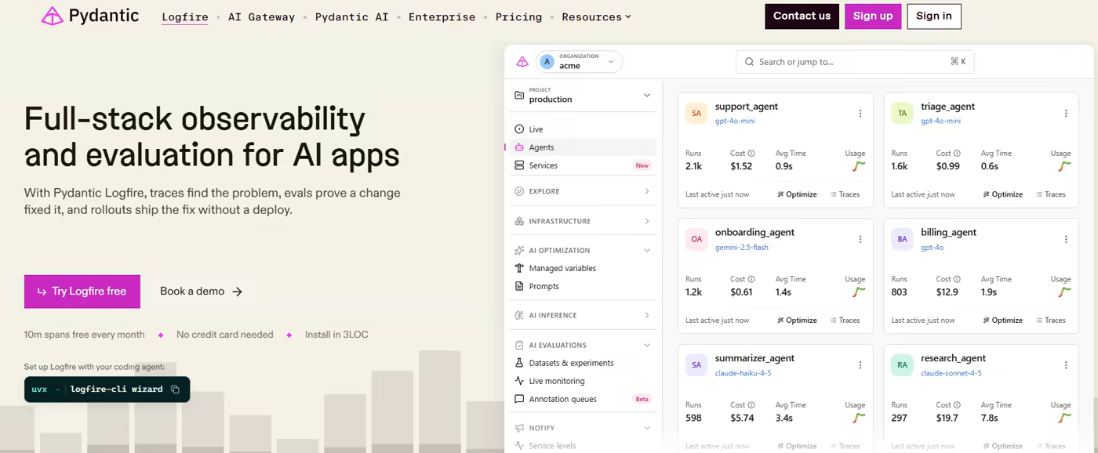Open the Pydantic AI nav item
Screen dimensions: 1098x453
pyautogui.click(x=351, y=16)
